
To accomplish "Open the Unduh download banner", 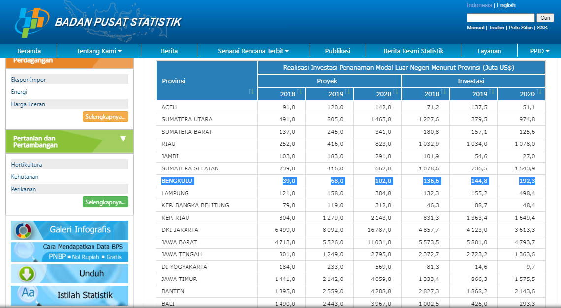I will (x=69, y=274).
